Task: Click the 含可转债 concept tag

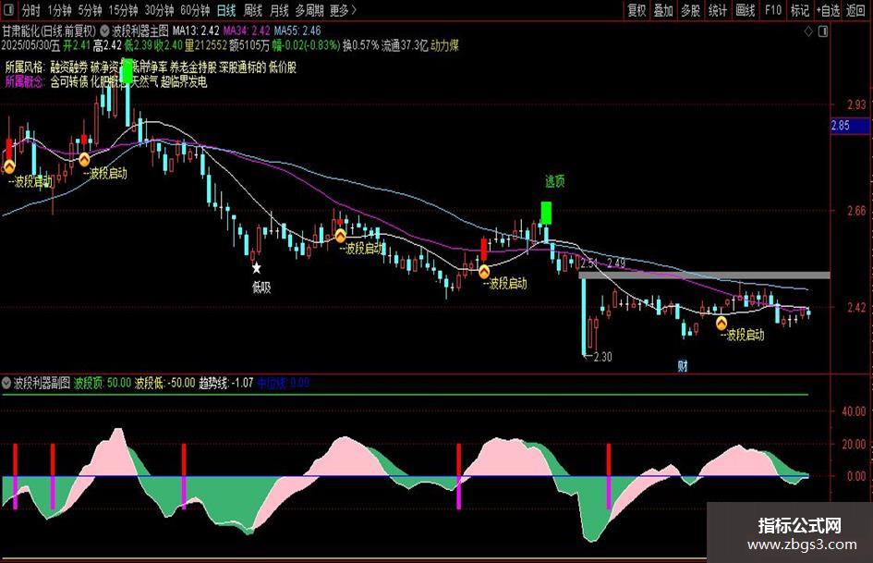Action: point(69,82)
